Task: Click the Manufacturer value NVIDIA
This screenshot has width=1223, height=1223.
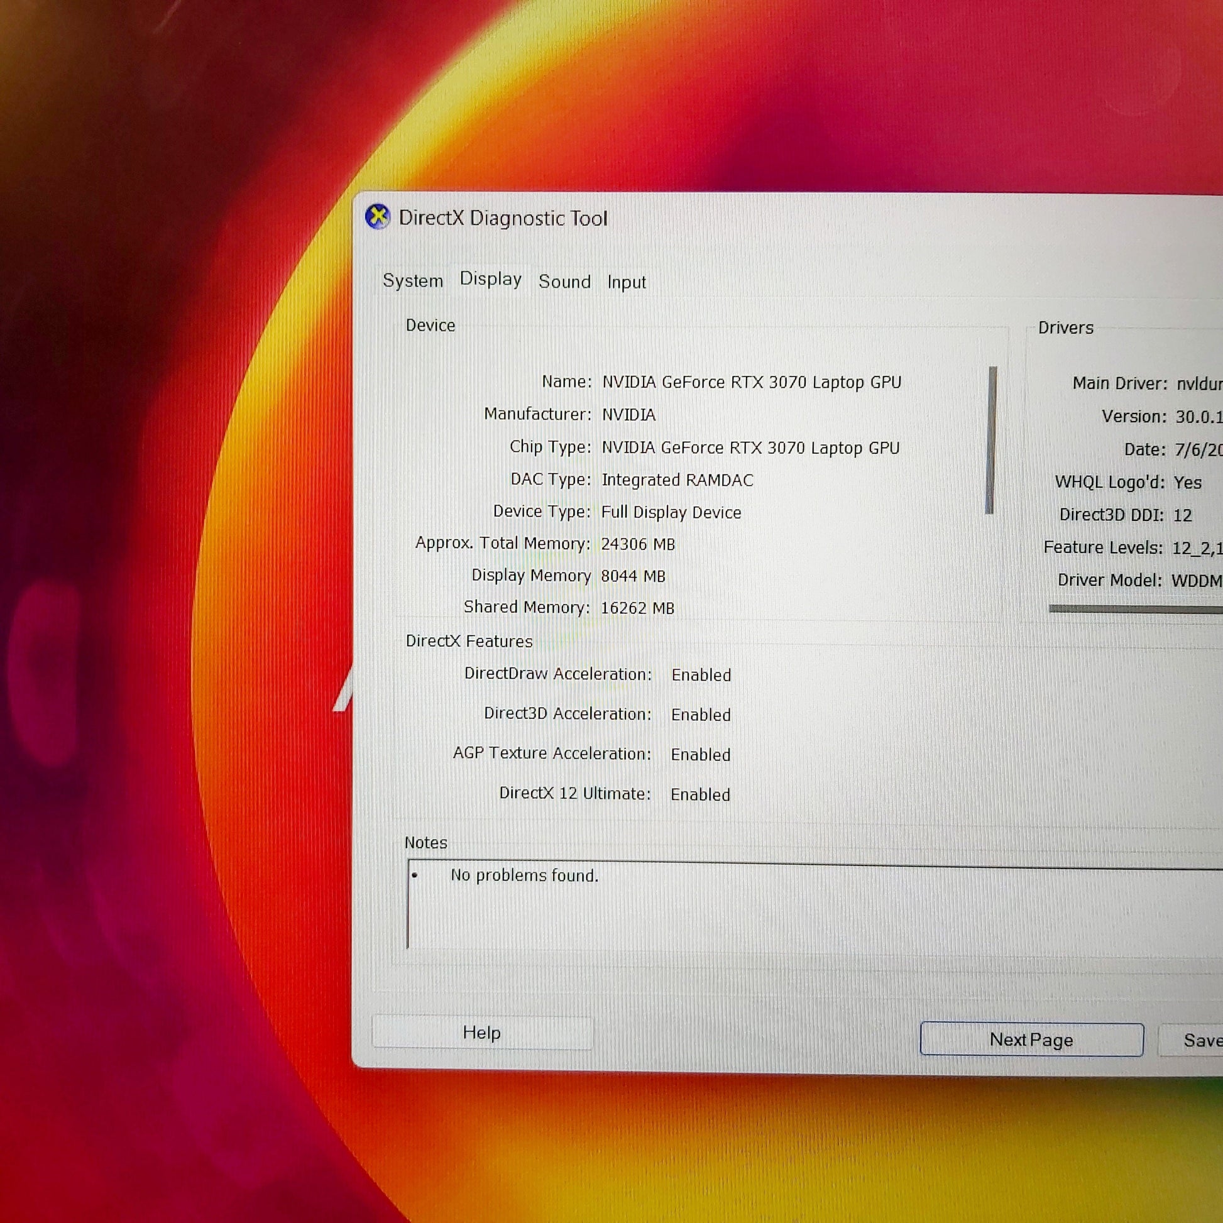Action: click(628, 415)
